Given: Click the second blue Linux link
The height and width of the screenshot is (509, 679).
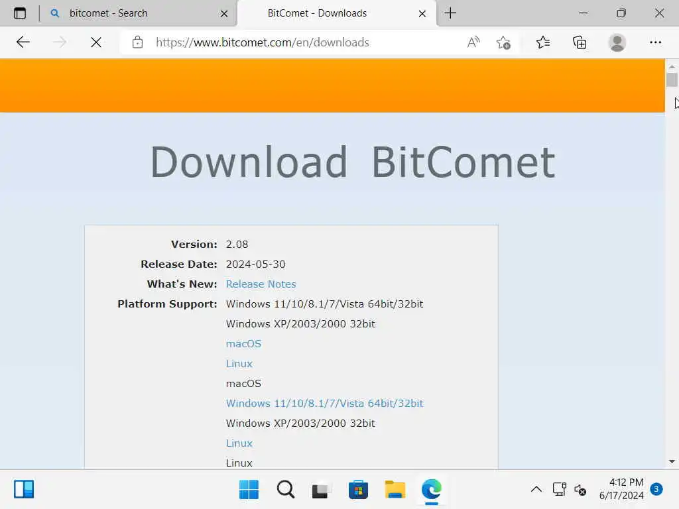Looking at the screenshot, I should (239, 443).
